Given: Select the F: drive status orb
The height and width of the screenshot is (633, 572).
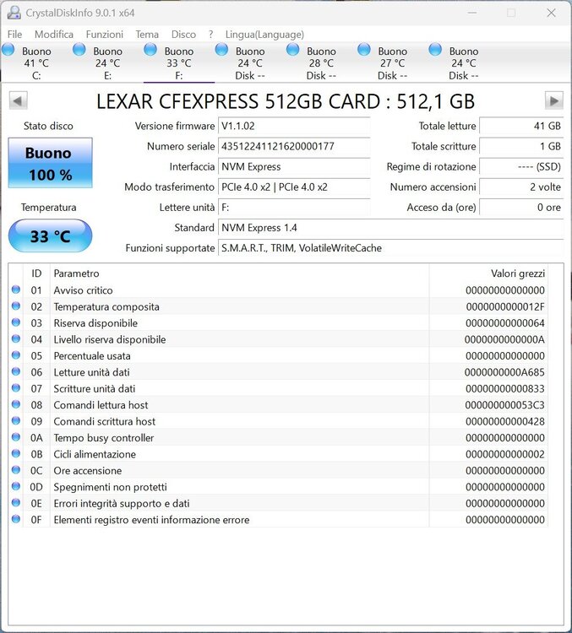Looking at the screenshot, I should 150,50.
